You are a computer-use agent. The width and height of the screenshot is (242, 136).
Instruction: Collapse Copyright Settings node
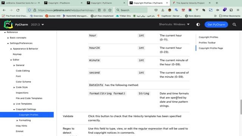pos(14,110)
